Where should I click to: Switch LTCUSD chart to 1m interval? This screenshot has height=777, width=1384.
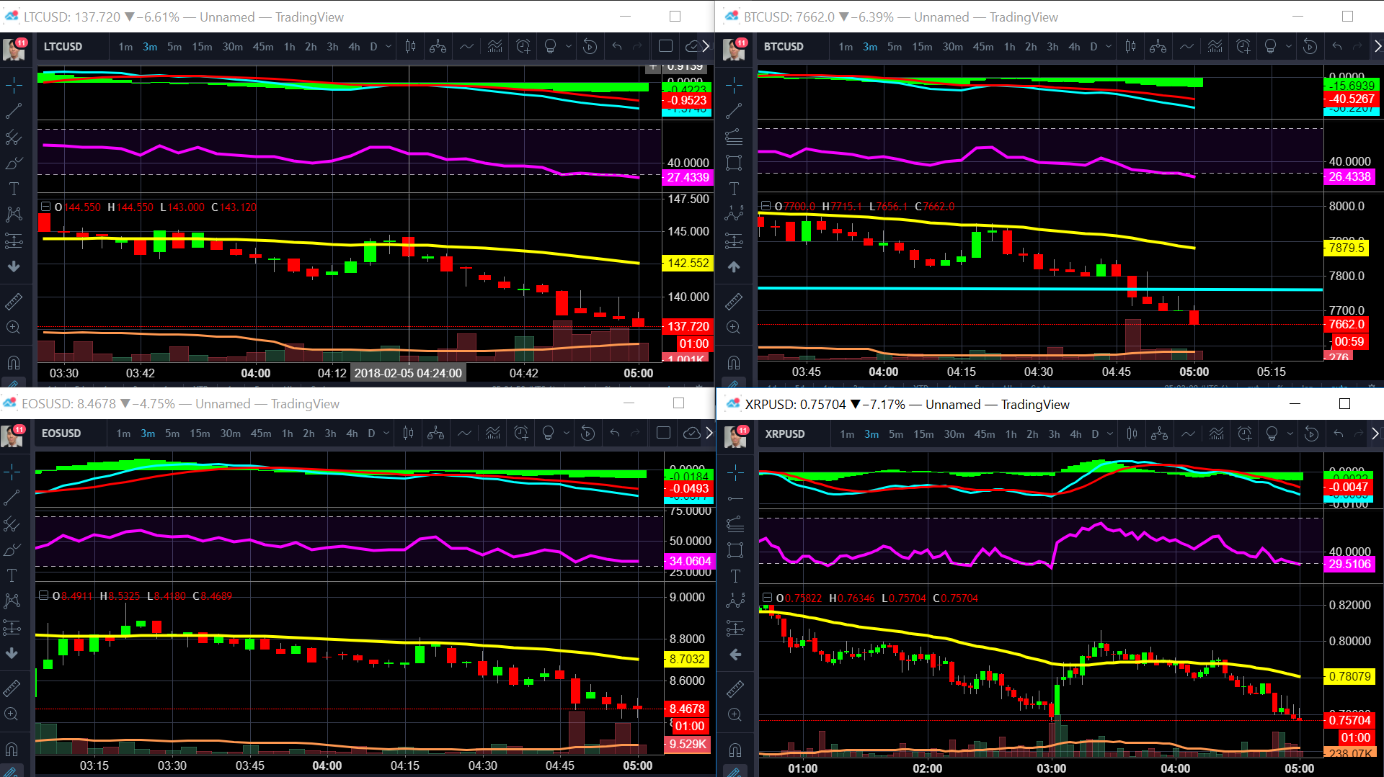coord(125,47)
